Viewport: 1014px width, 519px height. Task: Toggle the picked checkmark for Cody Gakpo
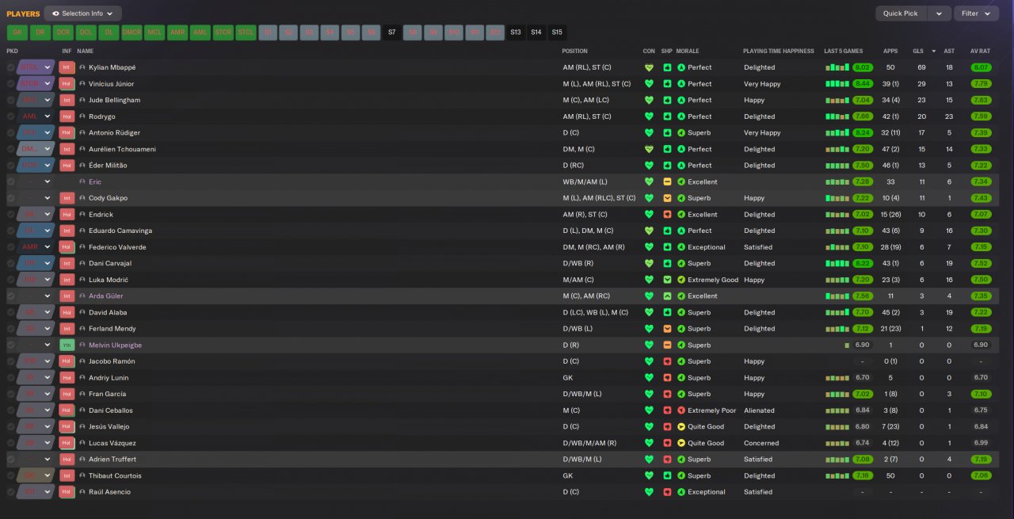pyautogui.click(x=10, y=198)
